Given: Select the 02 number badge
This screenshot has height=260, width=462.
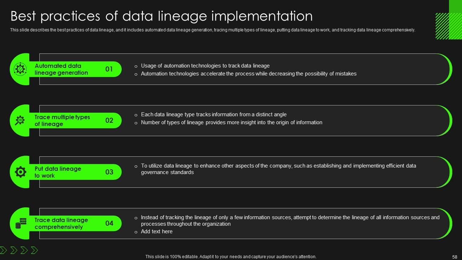Looking at the screenshot, I should click(x=109, y=120).
